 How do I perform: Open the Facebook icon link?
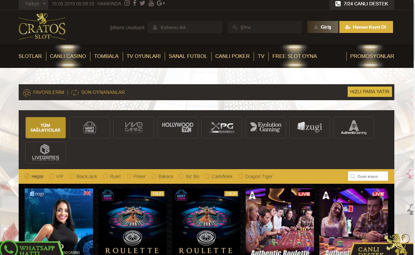click(135, 3)
